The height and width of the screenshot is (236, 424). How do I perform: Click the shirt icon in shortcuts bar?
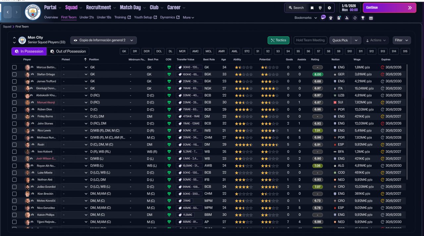coord(331,18)
